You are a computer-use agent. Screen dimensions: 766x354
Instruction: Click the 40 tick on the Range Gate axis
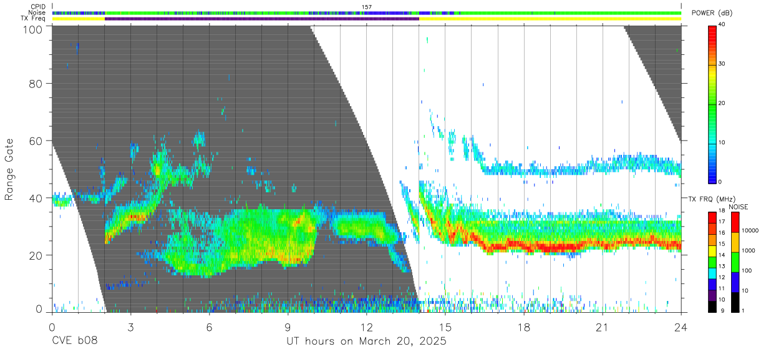36,198
